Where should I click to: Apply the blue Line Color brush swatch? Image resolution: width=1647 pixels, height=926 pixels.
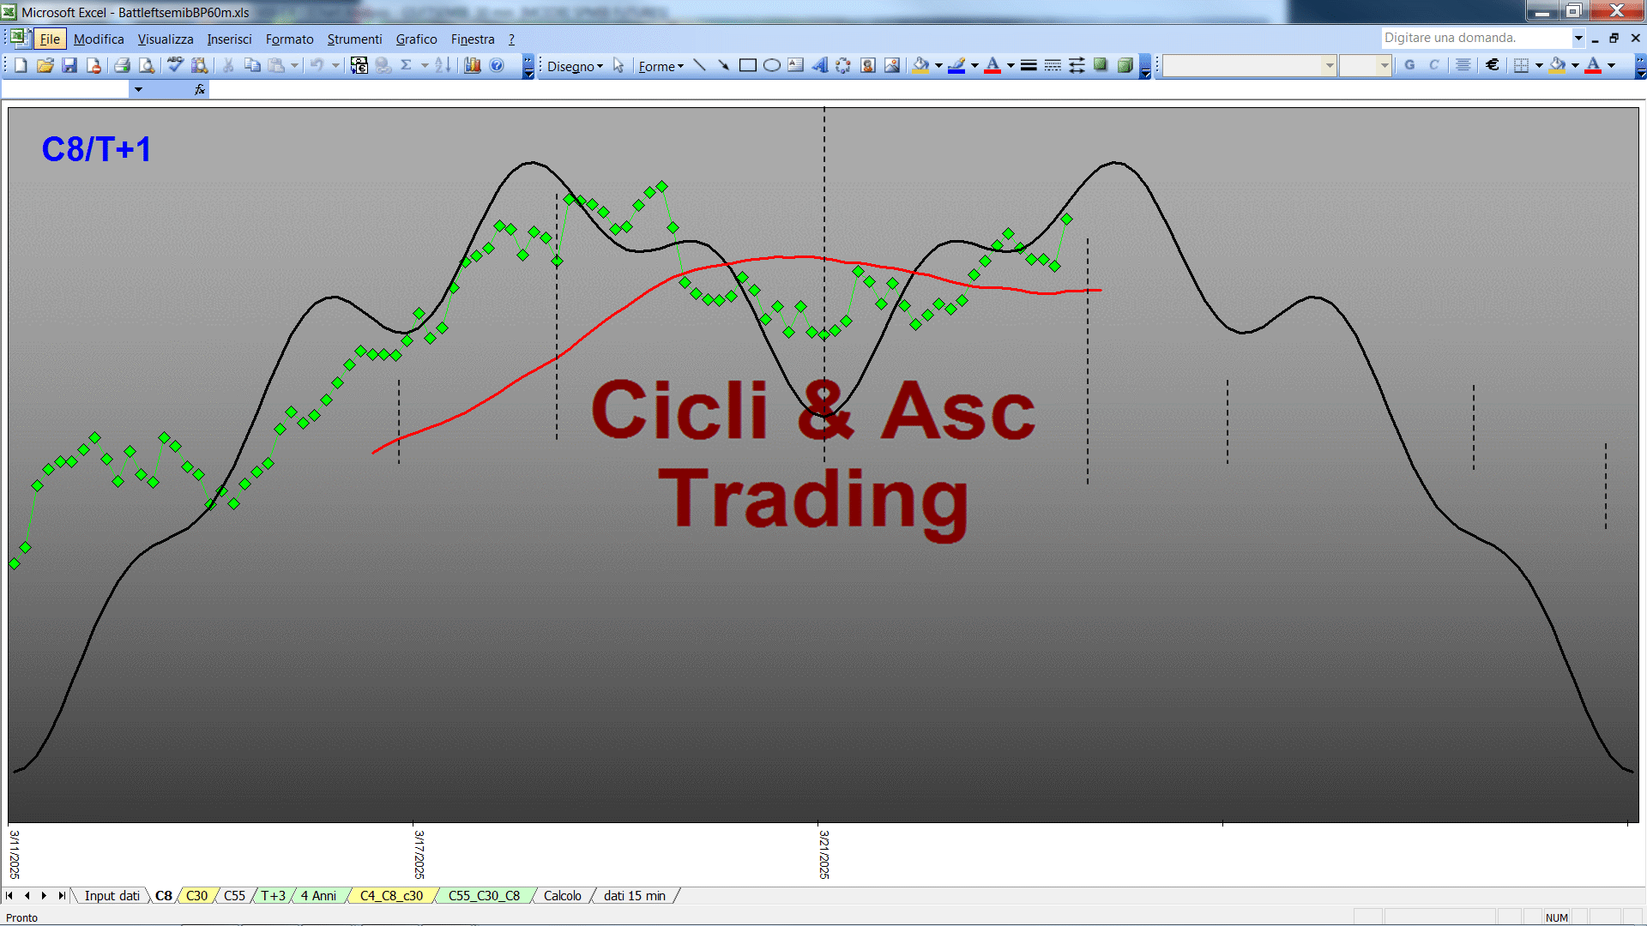(x=956, y=65)
